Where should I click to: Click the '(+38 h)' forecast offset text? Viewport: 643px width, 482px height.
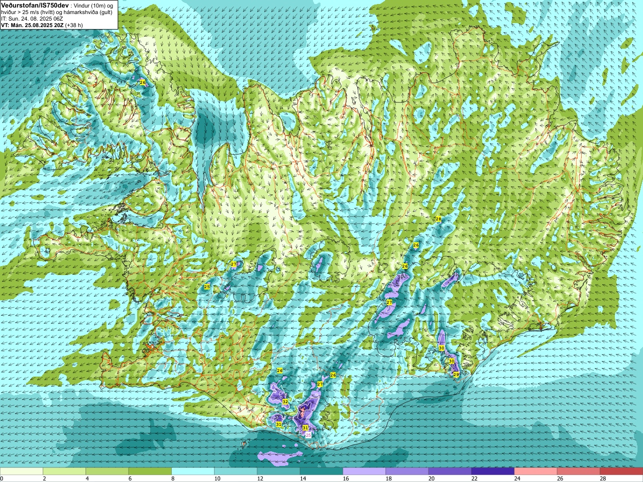point(74,25)
